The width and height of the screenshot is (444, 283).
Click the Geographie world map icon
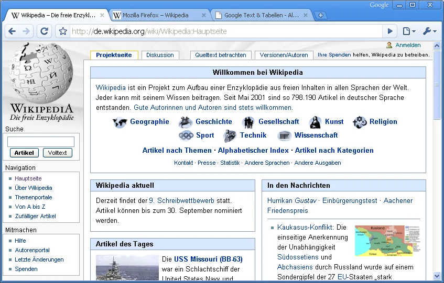click(120, 122)
